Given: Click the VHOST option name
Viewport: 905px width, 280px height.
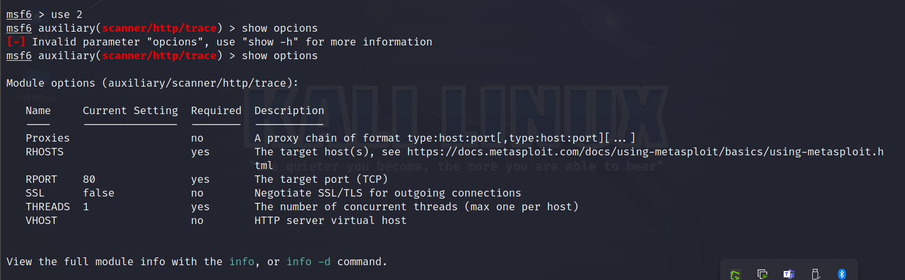Looking at the screenshot, I should tap(41, 221).
